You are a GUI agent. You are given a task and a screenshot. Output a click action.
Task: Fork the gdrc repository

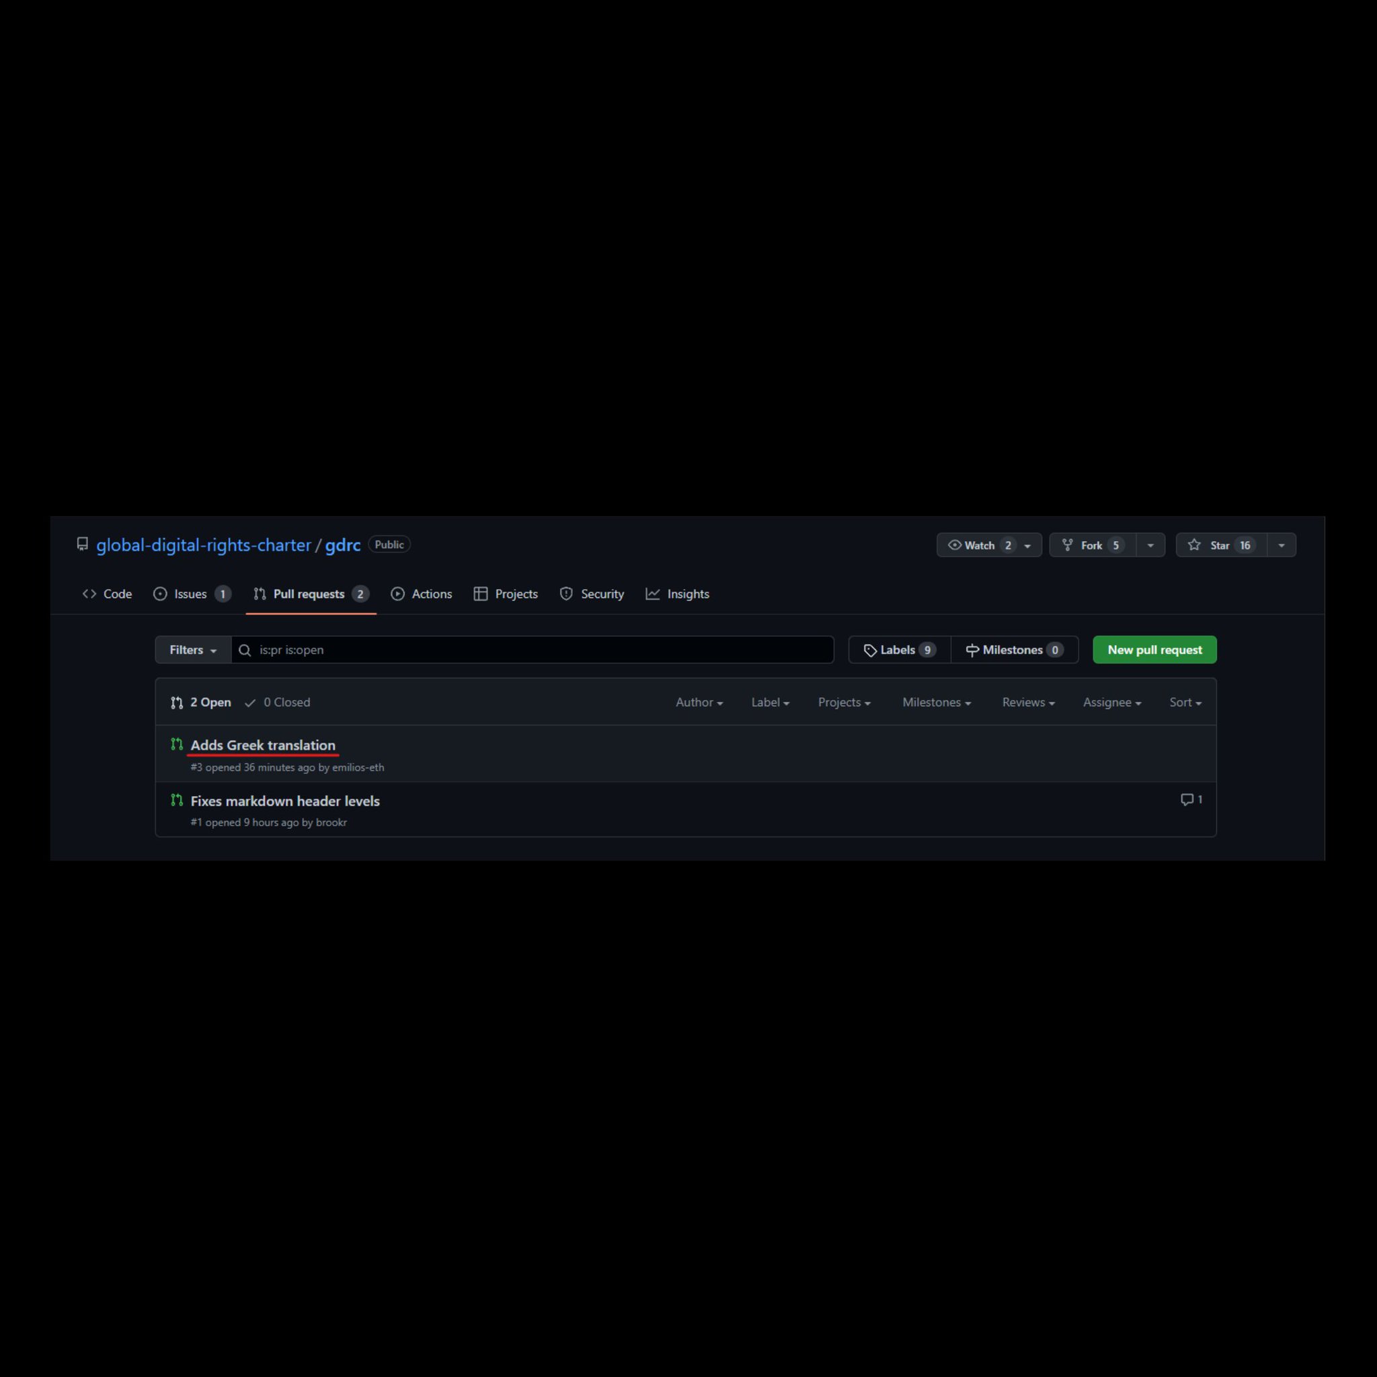point(1093,545)
